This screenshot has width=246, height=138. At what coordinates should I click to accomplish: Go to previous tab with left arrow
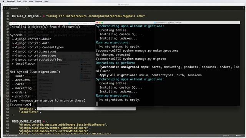pos(4,8)
